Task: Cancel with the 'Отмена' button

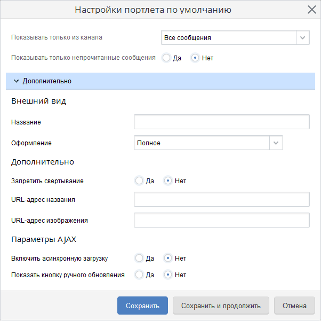Action: (x=294, y=306)
